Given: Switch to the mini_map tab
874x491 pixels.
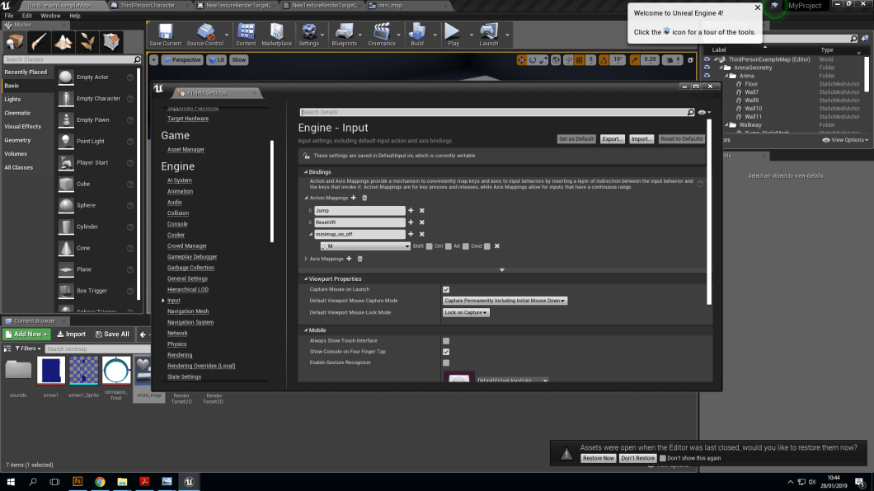Looking at the screenshot, I should coord(390,5).
